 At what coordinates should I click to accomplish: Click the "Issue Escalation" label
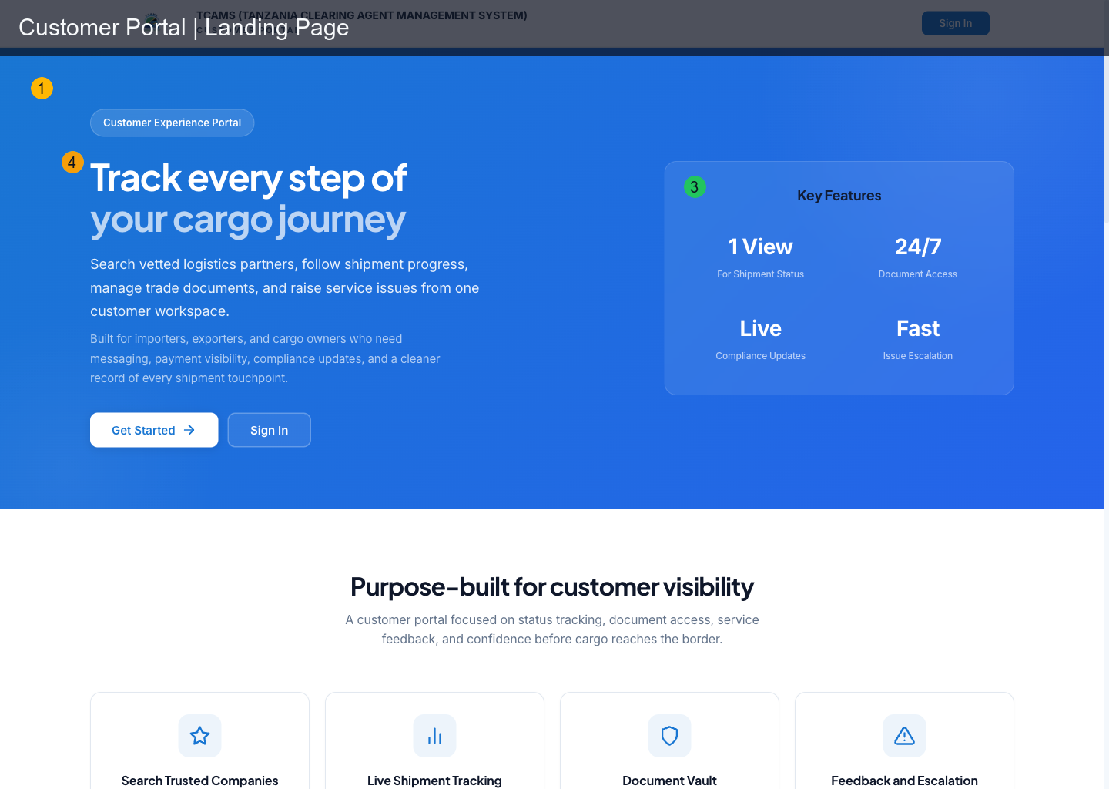click(918, 356)
